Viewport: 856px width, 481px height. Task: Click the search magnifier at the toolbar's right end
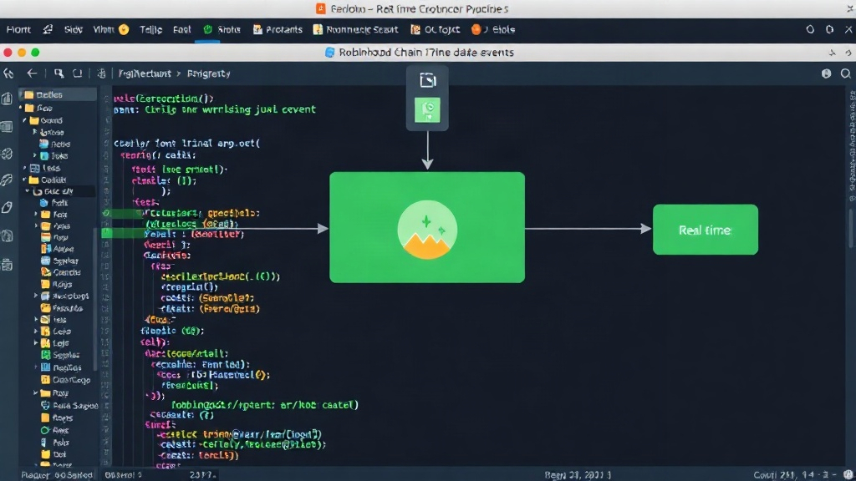coord(846,73)
